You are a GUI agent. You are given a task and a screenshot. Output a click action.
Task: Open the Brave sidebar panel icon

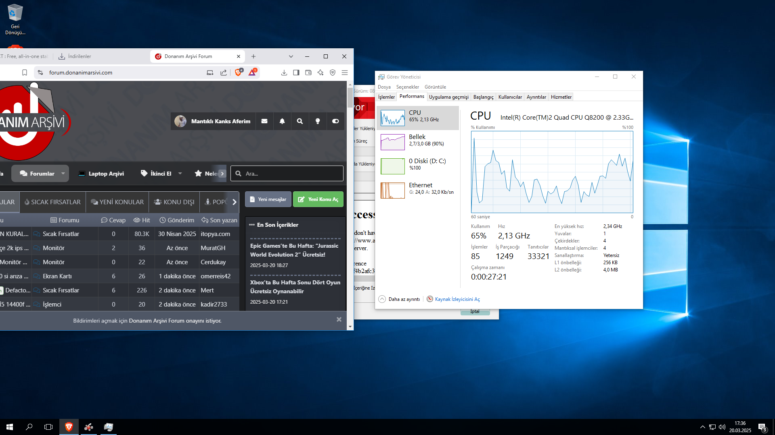click(x=296, y=72)
